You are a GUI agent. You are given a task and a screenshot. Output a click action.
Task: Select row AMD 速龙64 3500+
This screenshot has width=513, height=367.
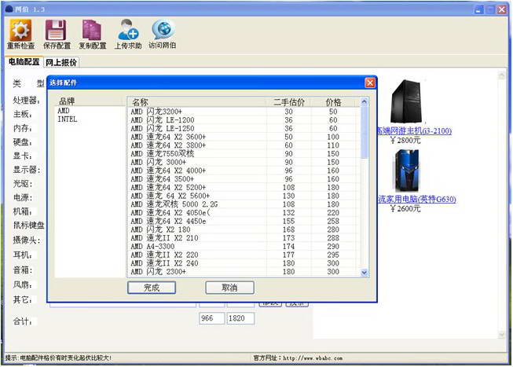243,179
